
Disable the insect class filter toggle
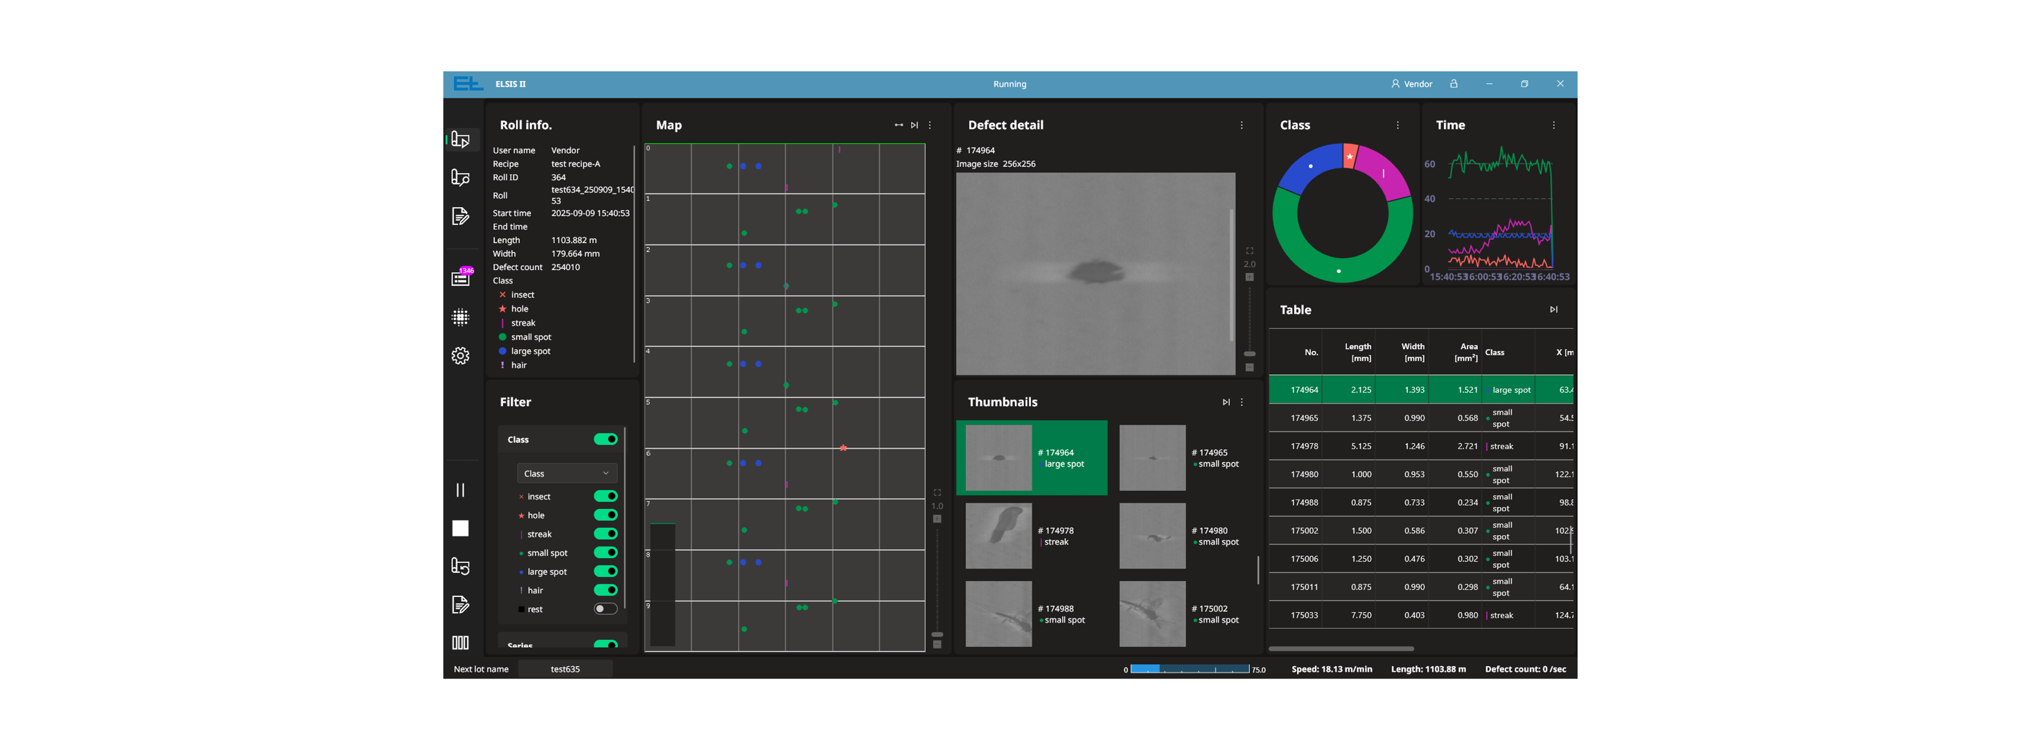point(605,497)
